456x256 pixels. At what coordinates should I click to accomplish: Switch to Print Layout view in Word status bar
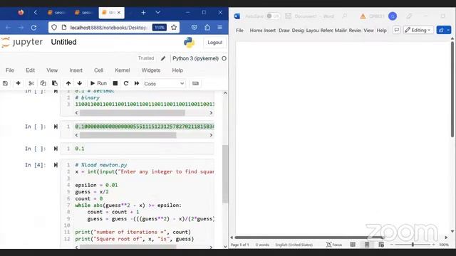[367, 245]
